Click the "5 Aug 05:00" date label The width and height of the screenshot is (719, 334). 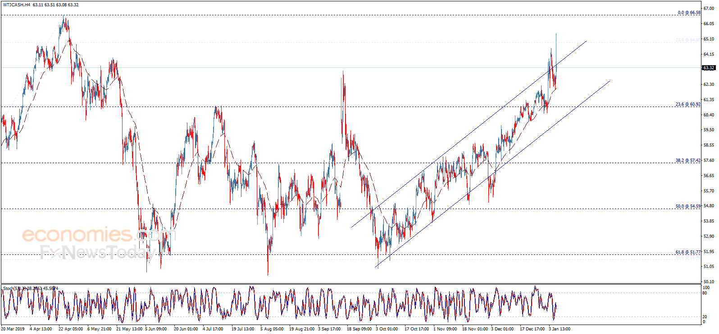272,329
